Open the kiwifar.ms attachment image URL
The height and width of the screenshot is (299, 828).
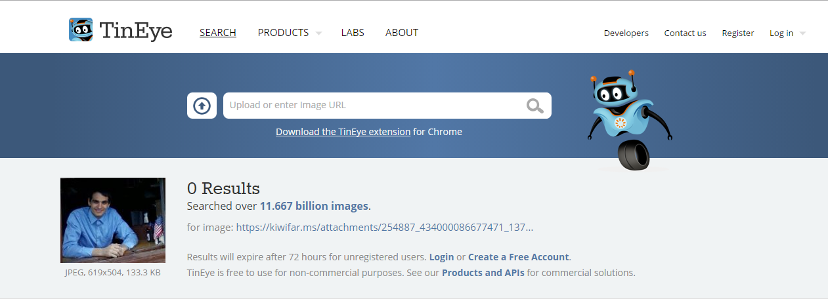pyautogui.click(x=384, y=228)
